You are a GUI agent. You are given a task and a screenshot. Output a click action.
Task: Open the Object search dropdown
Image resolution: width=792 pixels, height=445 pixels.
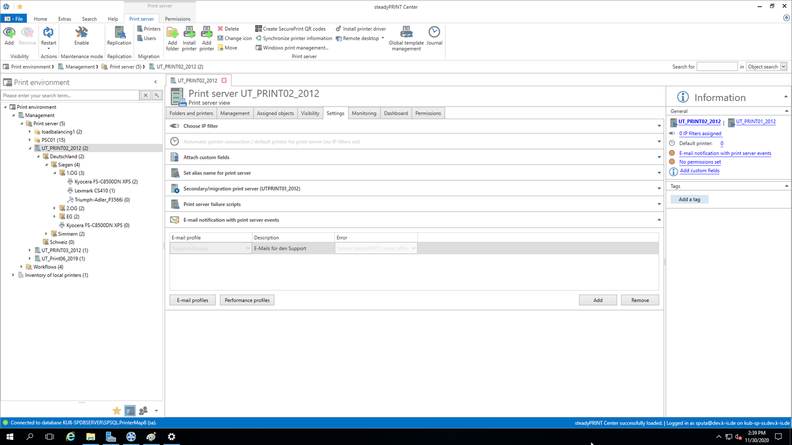point(767,66)
